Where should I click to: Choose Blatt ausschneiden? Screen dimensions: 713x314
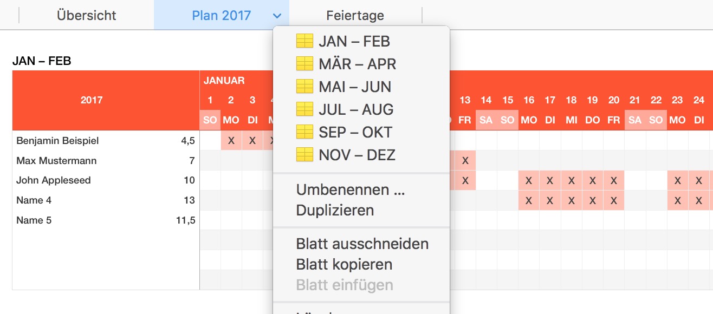tap(362, 244)
